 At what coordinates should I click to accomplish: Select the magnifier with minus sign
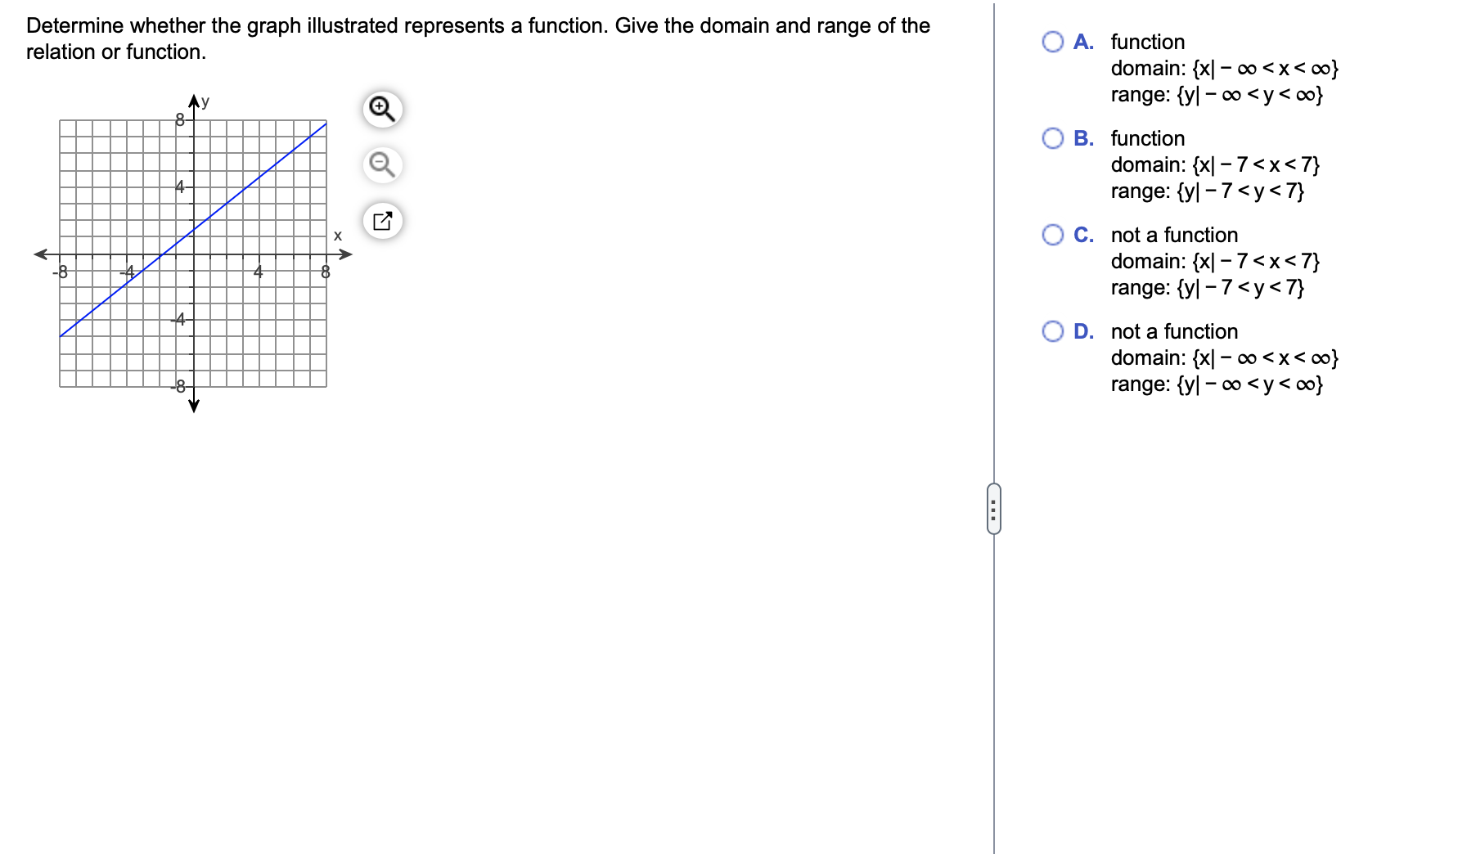381,164
